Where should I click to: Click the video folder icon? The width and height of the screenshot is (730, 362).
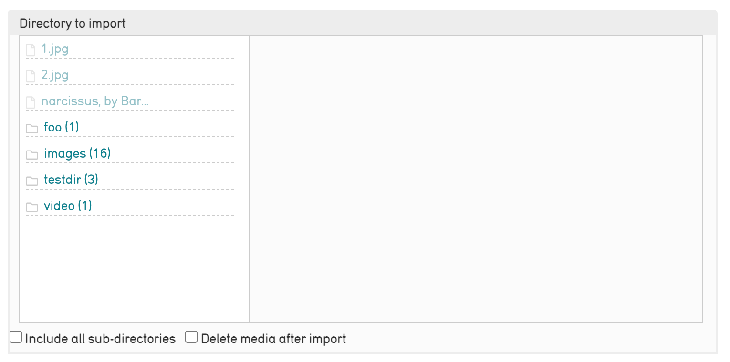32,207
